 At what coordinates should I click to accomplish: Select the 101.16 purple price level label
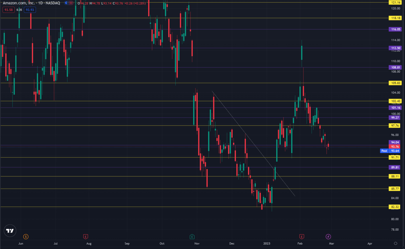tap(395, 108)
